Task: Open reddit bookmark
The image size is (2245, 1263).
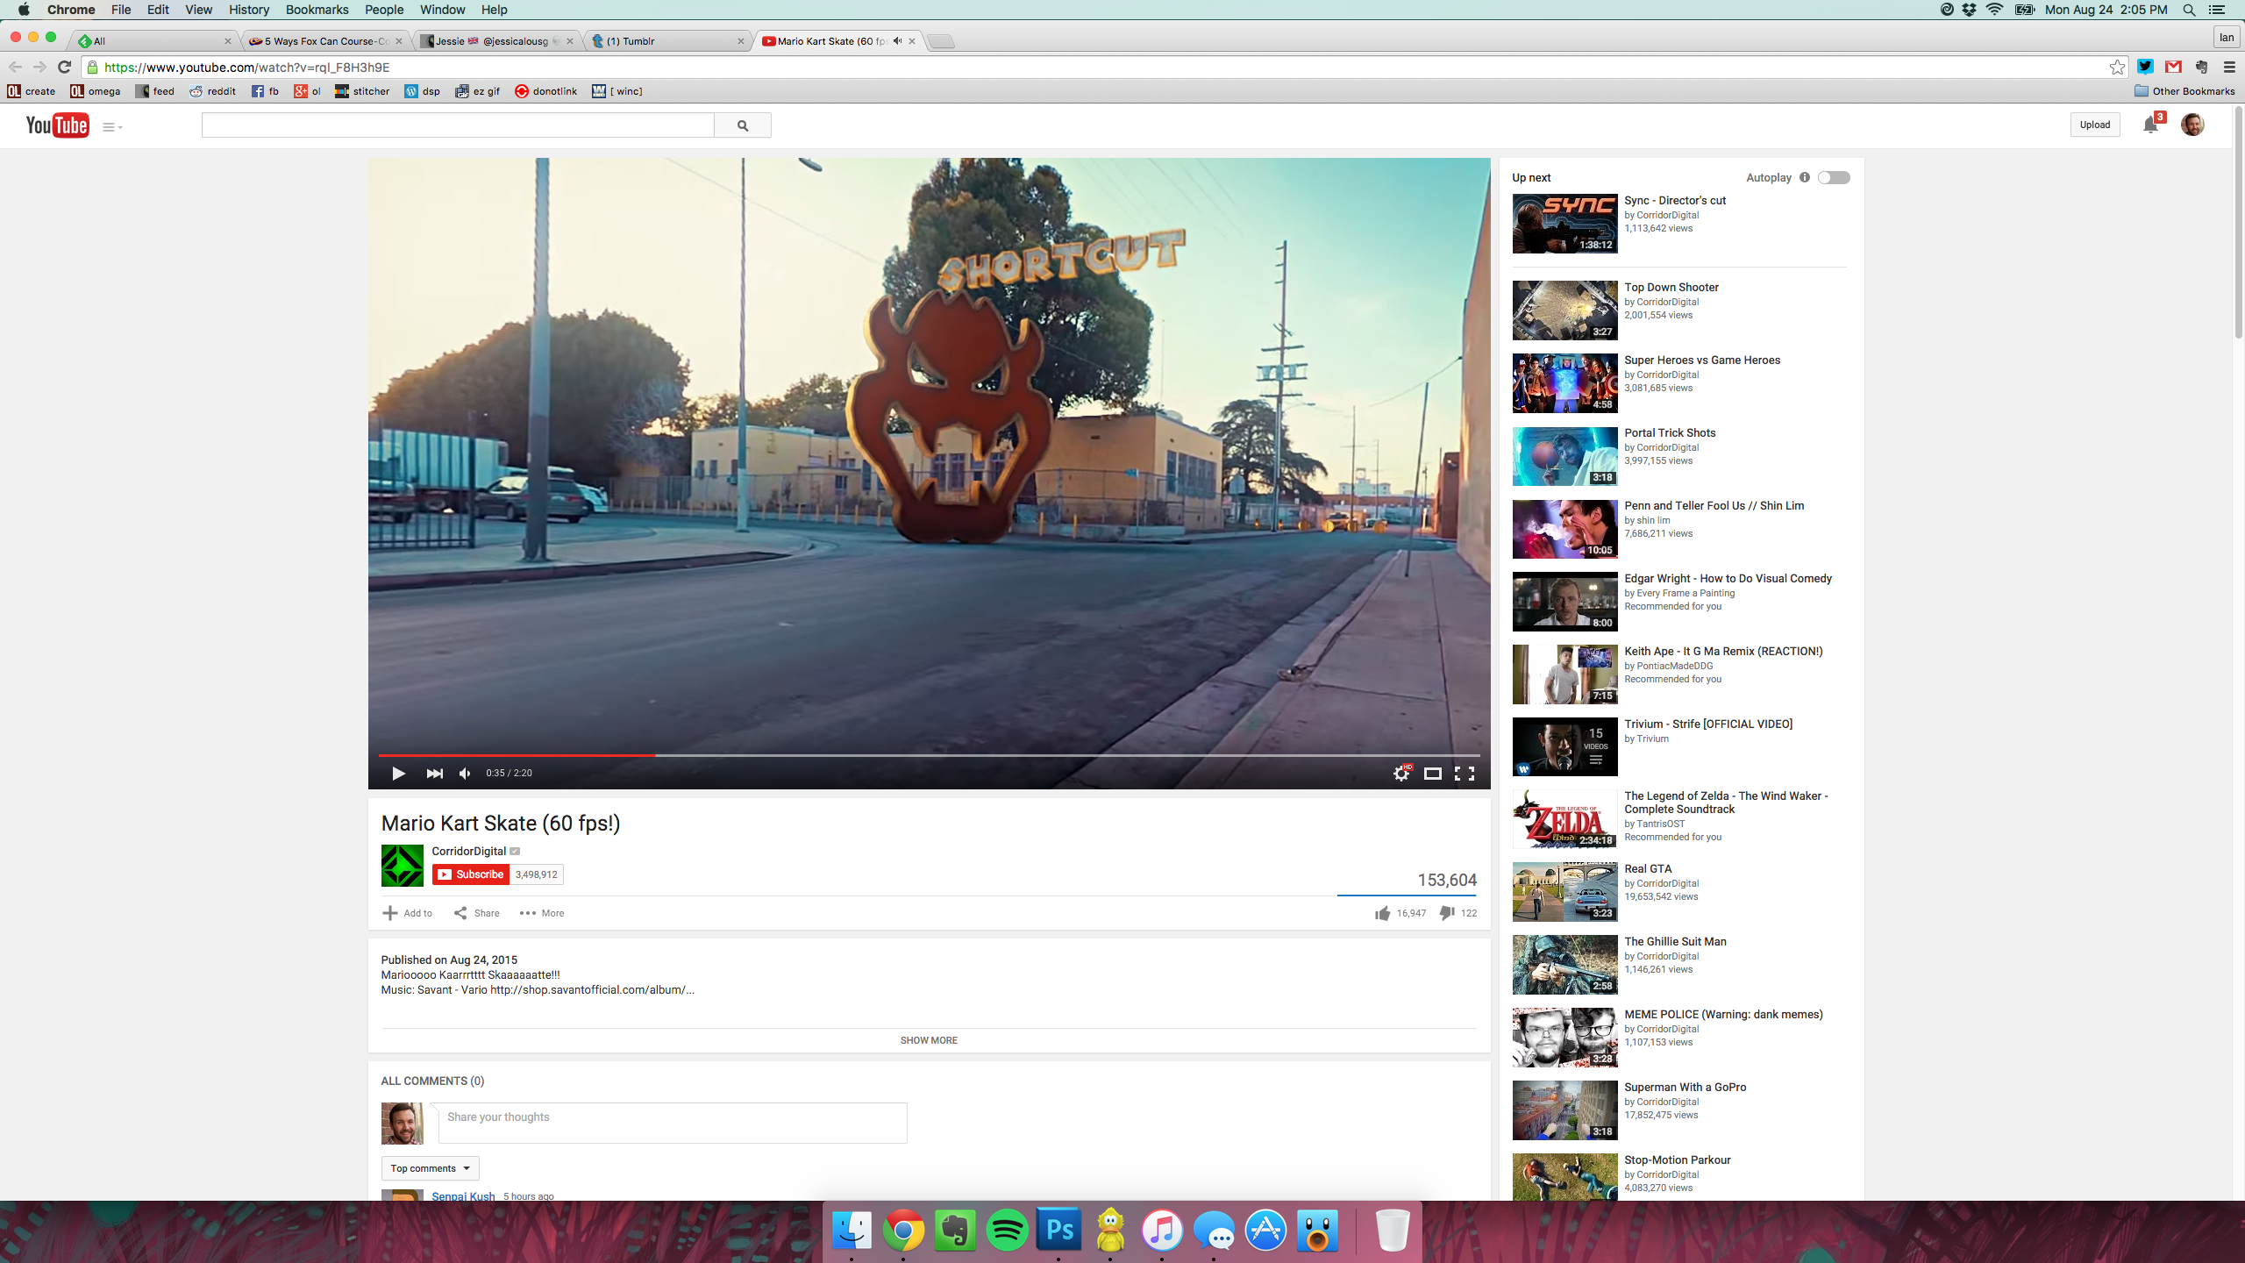Action: [212, 91]
